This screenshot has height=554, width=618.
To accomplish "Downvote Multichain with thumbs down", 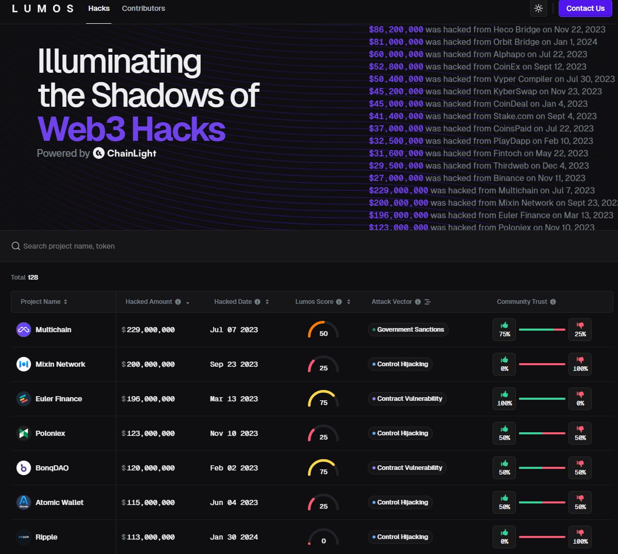I will [x=580, y=330].
